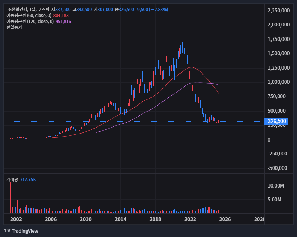
Task: Click the 750,000 price axis label
Action: pos(276,96)
